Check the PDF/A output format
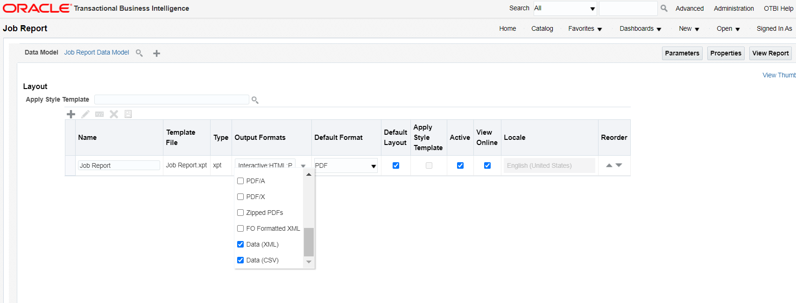This screenshot has width=796, height=303. pos(240,181)
